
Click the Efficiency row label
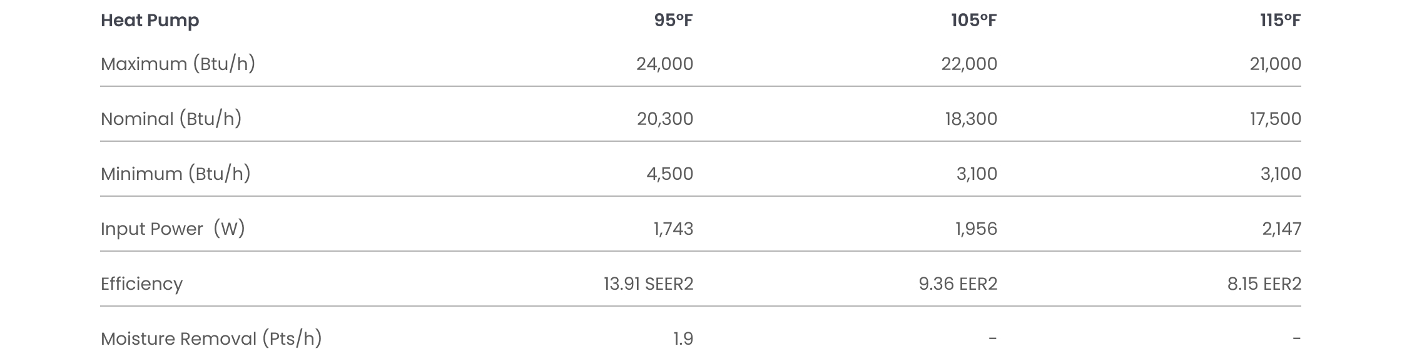pyautogui.click(x=141, y=284)
